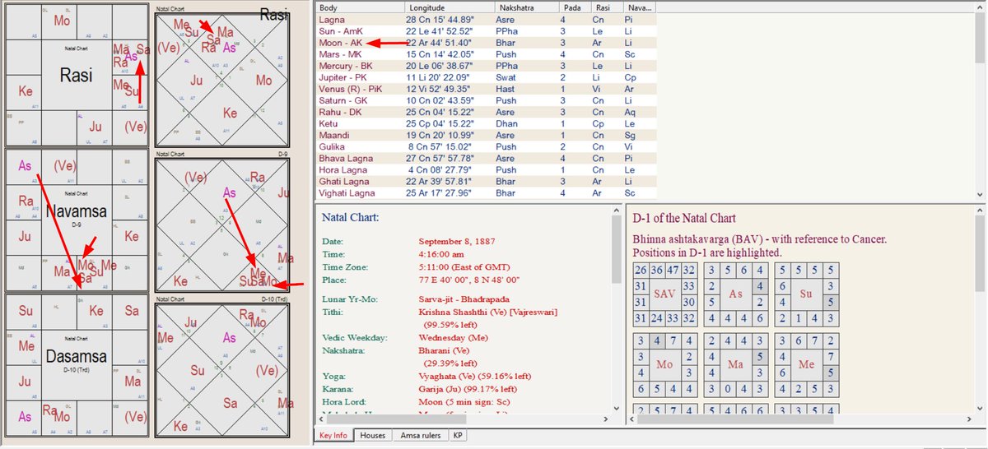The image size is (988, 449).
Task: Click up arrow of ashtakavarga panel scrollbar
Action: 981,211
